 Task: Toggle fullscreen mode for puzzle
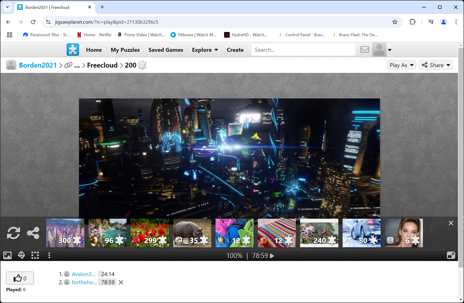[x=451, y=255]
